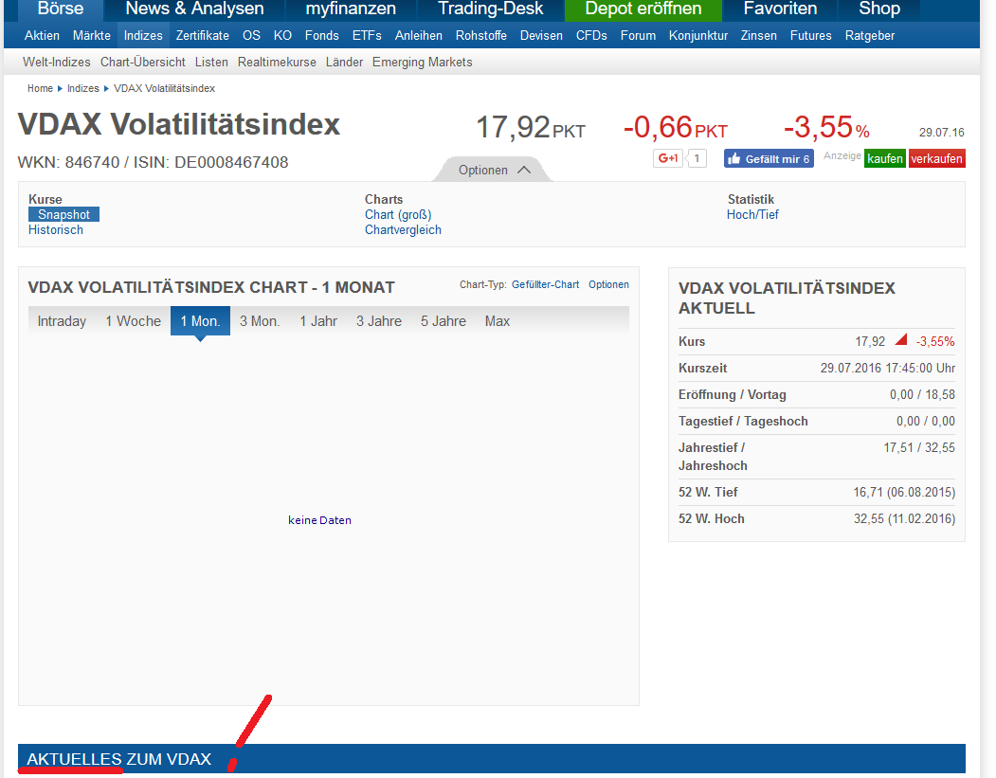996x778 pixels.
Task: Select Forum in the navigation bar
Action: pos(638,36)
